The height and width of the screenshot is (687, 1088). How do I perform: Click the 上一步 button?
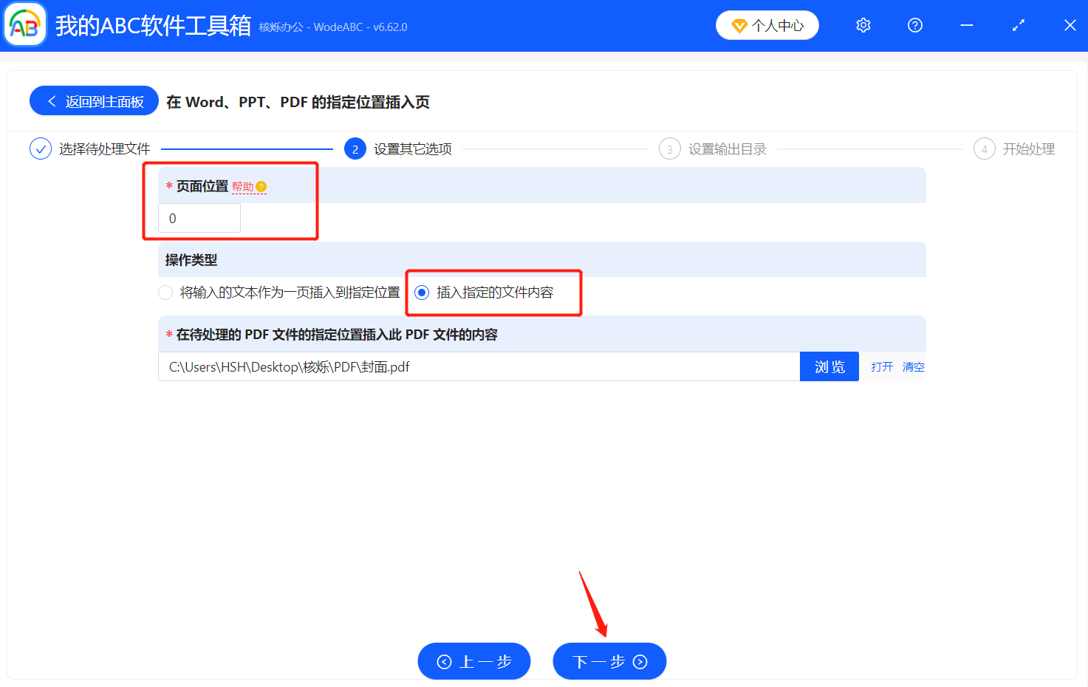click(473, 661)
